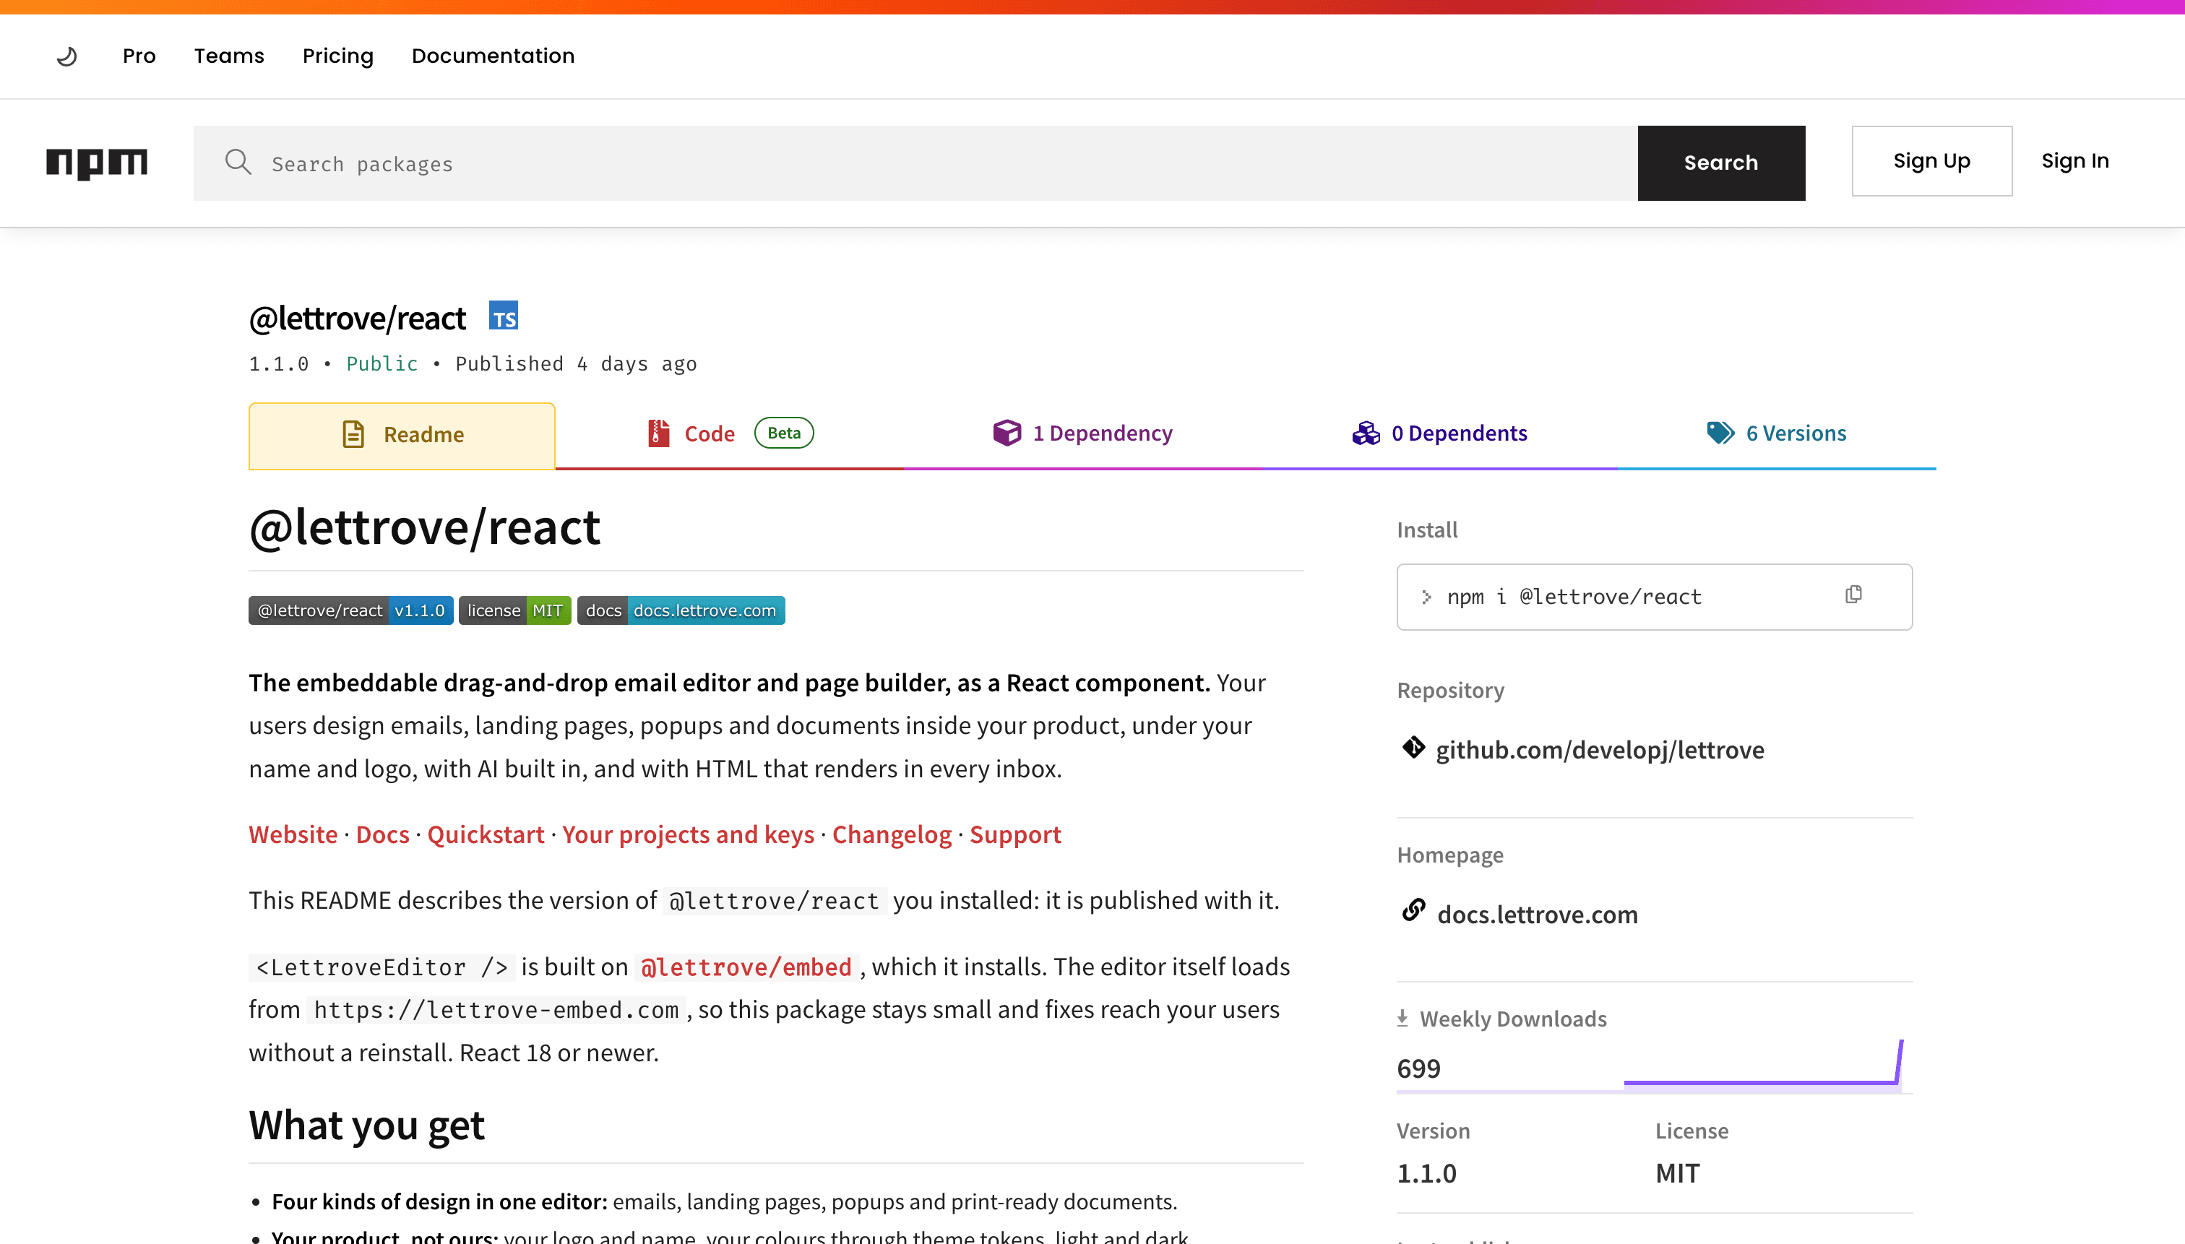Open the Readme tab
This screenshot has width=2185, height=1244.
[402, 436]
